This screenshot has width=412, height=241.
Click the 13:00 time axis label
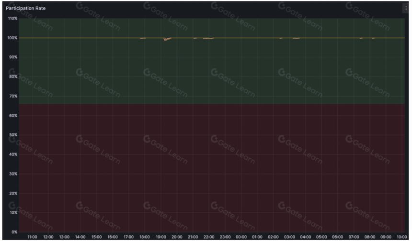click(64, 237)
